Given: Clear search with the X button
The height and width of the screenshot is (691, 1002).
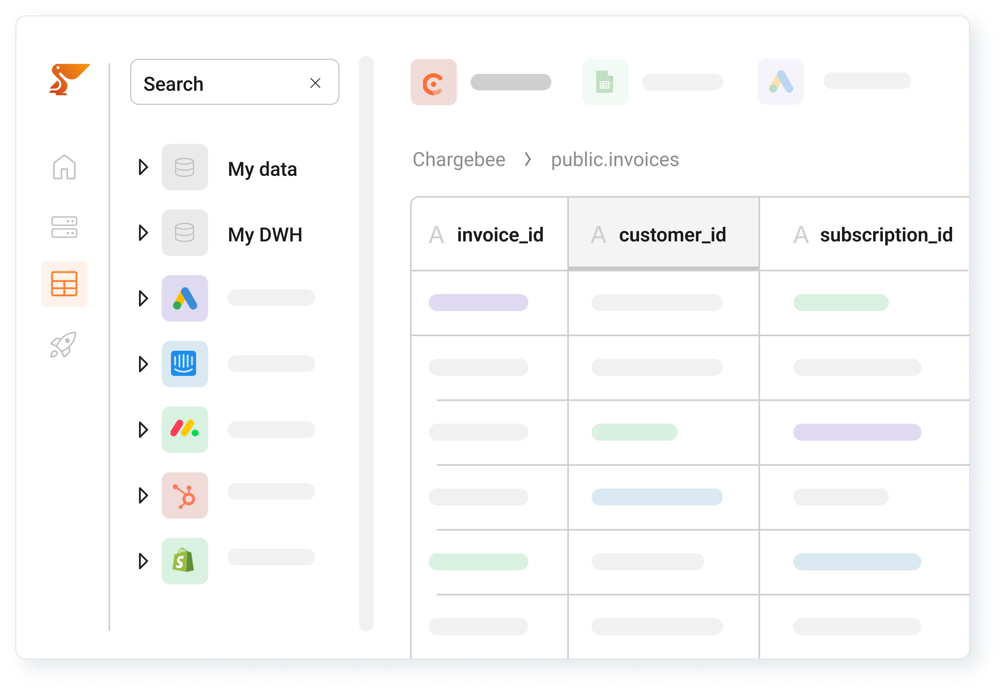Looking at the screenshot, I should point(315,83).
